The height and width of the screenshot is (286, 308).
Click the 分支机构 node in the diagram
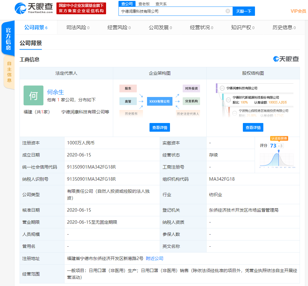[191, 101]
